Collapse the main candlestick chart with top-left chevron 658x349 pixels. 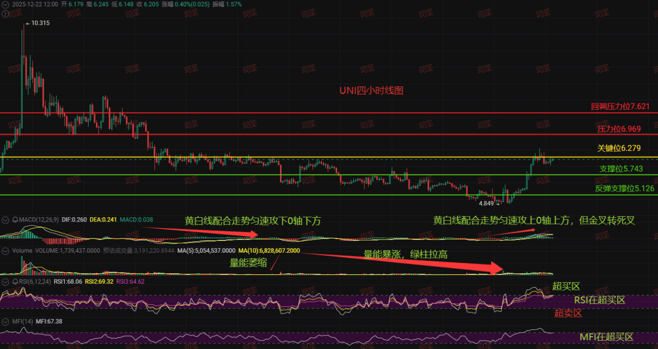[5, 4]
